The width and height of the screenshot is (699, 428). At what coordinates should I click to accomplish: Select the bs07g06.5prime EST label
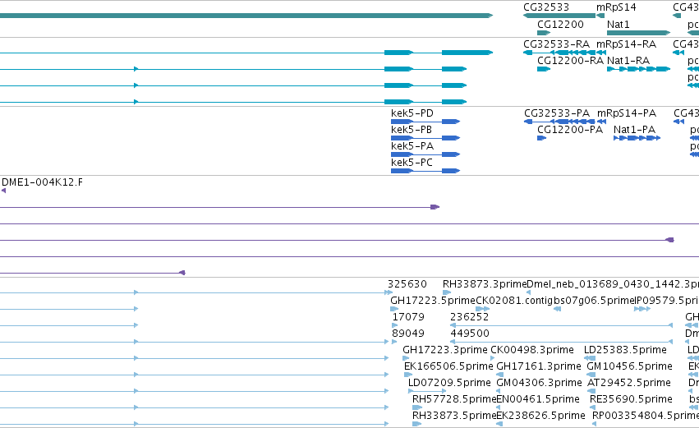click(x=593, y=301)
